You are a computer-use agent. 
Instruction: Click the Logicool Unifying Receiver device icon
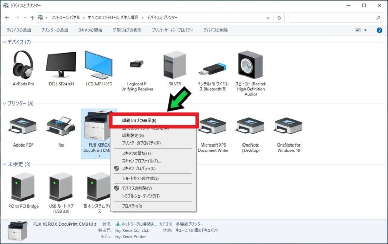[137, 65]
